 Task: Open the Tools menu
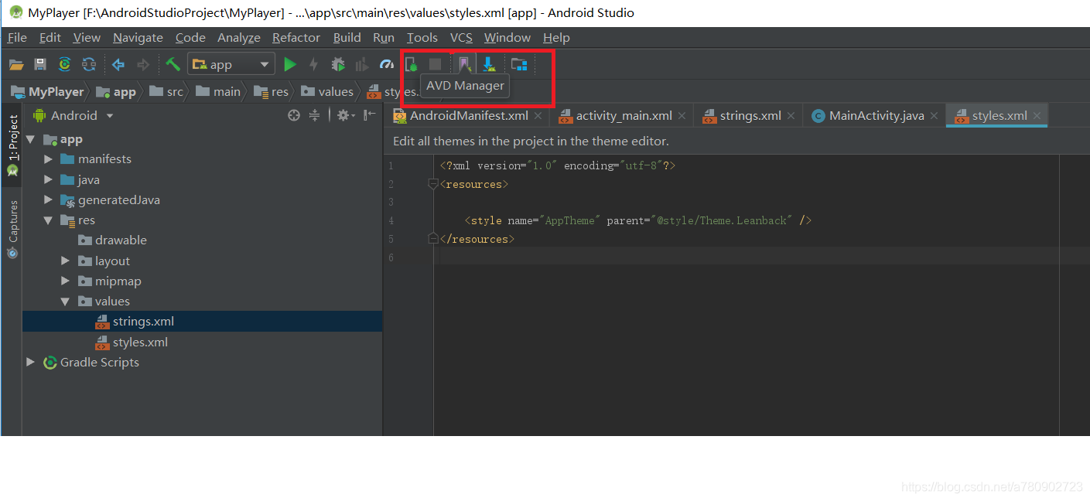pyautogui.click(x=422, y=37)
